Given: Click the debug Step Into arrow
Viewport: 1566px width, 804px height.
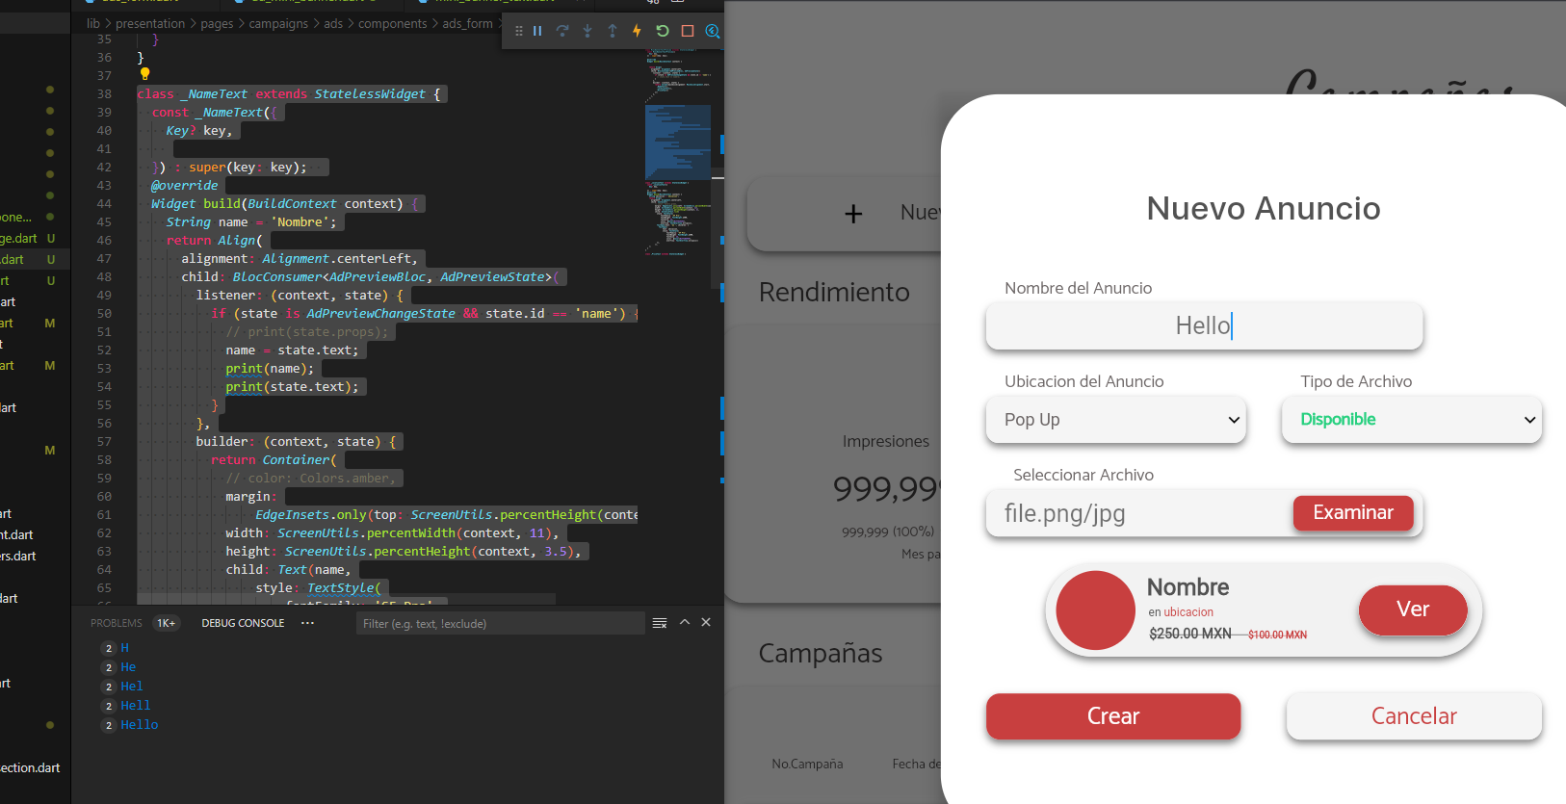Looking at the screenshot, I should pyautogui.click(x=587, y=31).
